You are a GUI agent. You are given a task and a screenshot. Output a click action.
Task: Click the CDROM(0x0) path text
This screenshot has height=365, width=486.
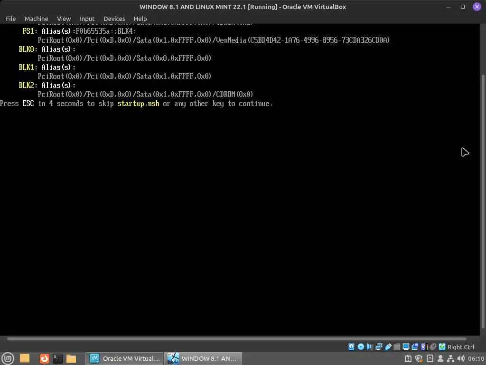[234, 94]
